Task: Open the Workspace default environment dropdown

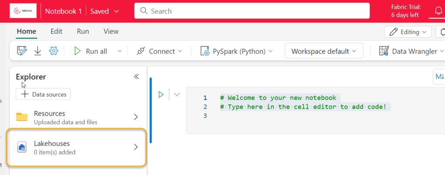Action: point(324,51)
